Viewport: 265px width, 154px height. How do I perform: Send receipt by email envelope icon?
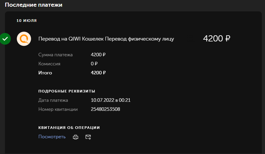tap(88, 137)
